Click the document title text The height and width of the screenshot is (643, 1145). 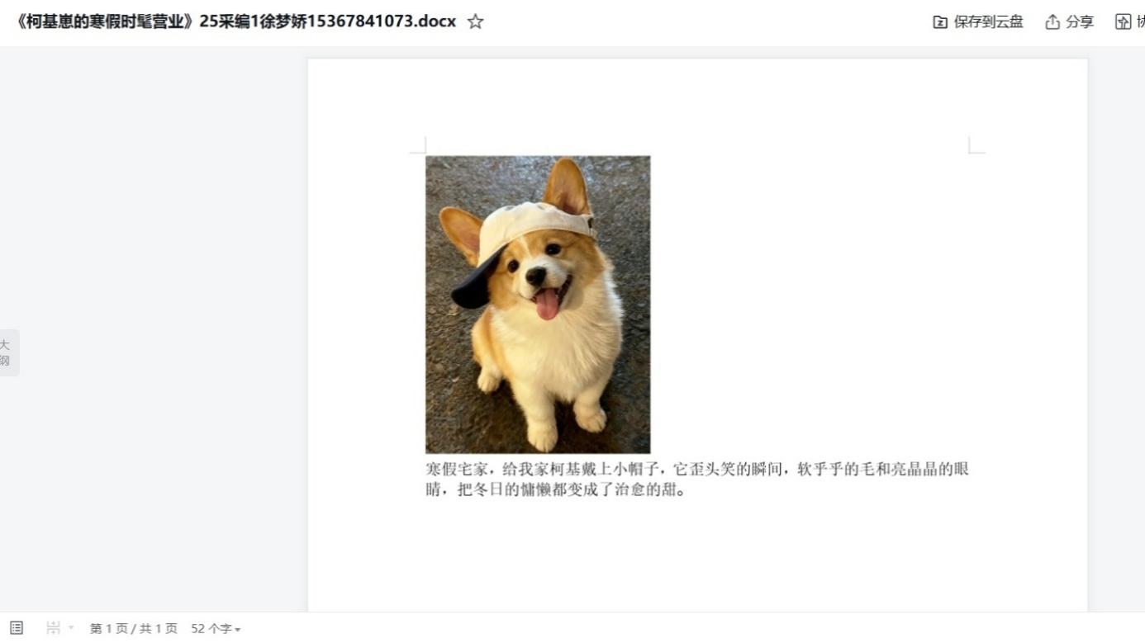tap(236, 21)
